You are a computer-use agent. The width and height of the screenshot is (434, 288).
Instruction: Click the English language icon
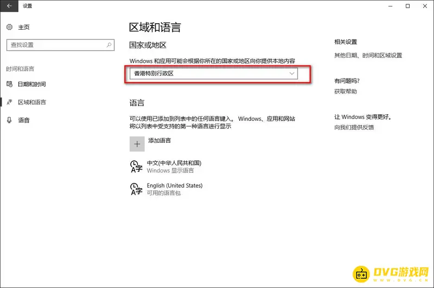coord(136,188)
